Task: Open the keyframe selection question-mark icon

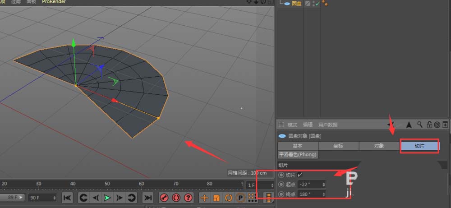Action: point(188,198)
